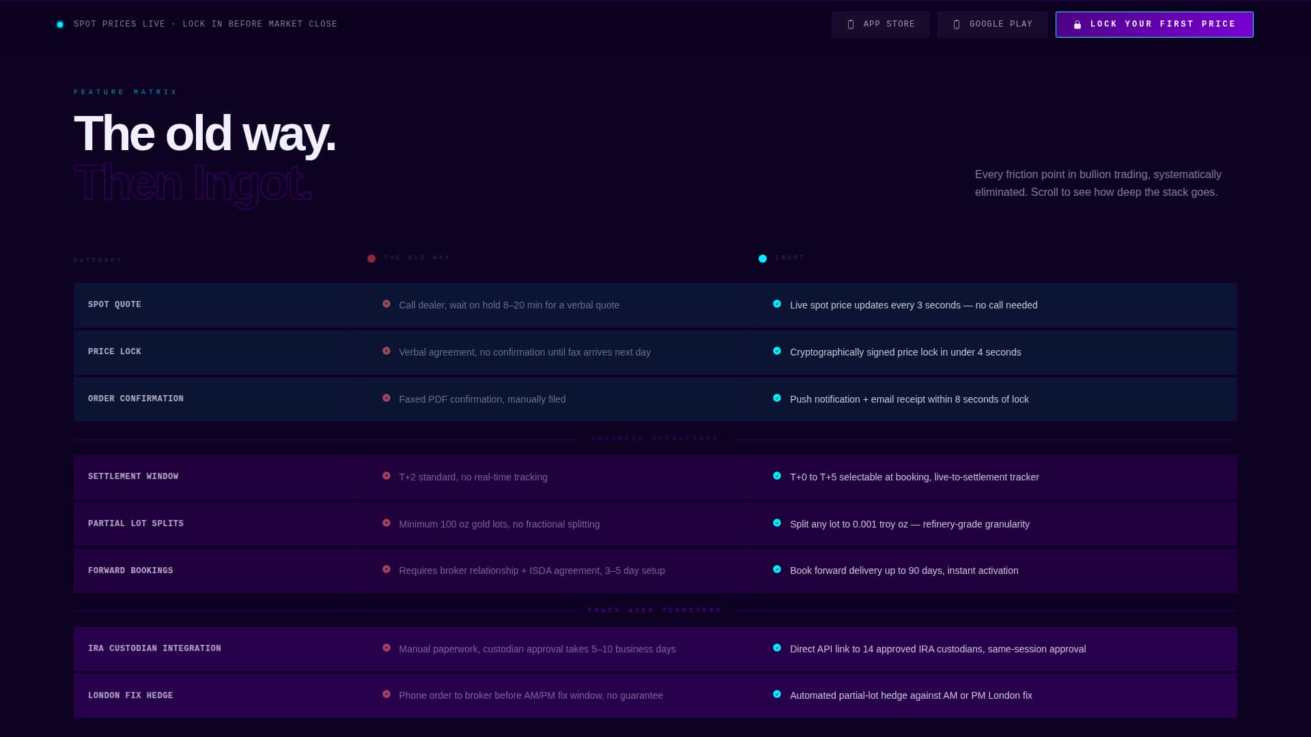Click INGOT column header text

click(x=790, y=258)
